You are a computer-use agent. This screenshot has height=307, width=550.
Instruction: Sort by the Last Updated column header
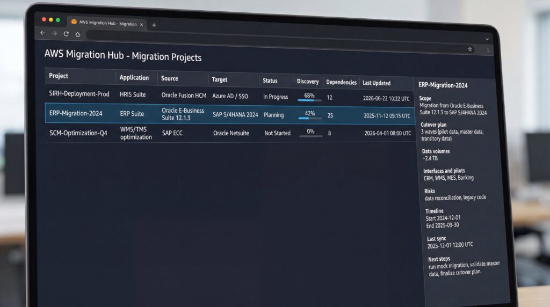[x=377, y=83]
